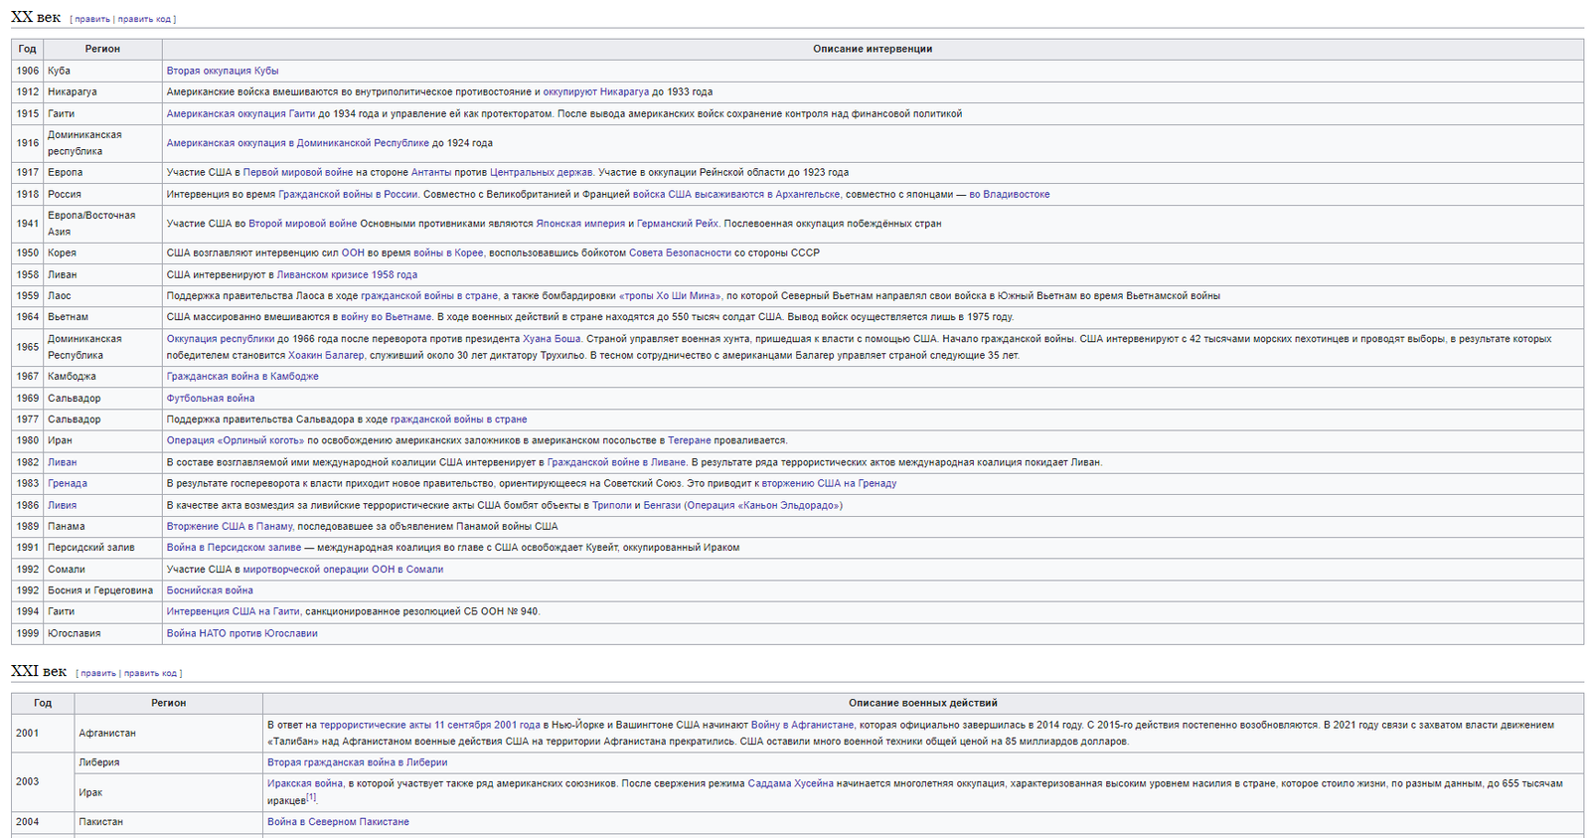Open 'Американская оккупация Гаити' link
Screen dimensions: 1589x838
[240, 113]
